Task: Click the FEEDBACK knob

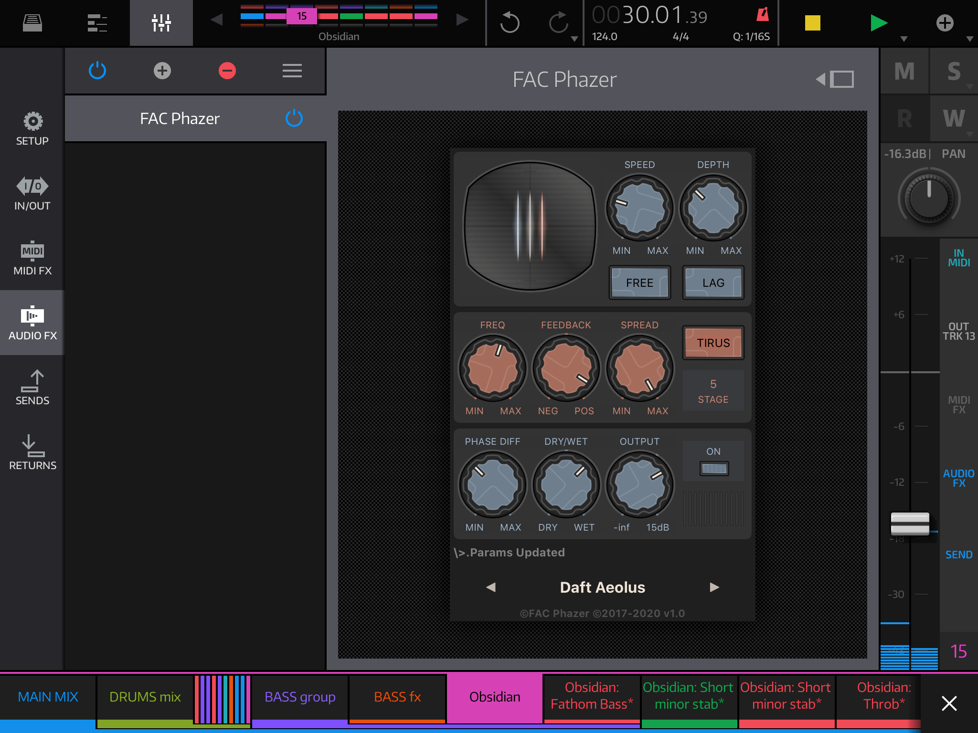Action: point(566,368)
